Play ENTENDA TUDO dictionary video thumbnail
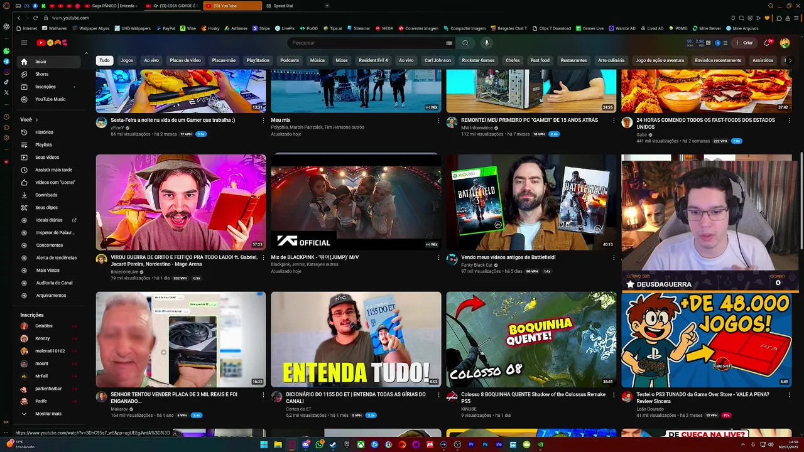The height and width of the screenshot is (452, 804). [x=356, y=339]
